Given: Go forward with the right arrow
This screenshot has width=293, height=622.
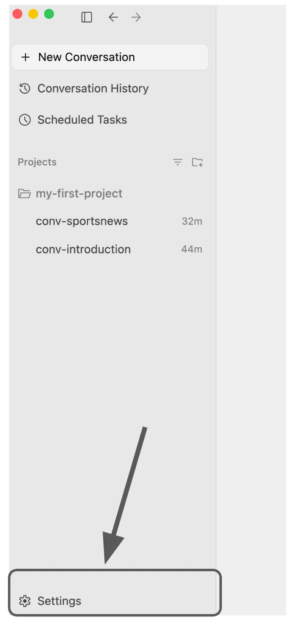Looking at the screenshot, I should point(136,17).
